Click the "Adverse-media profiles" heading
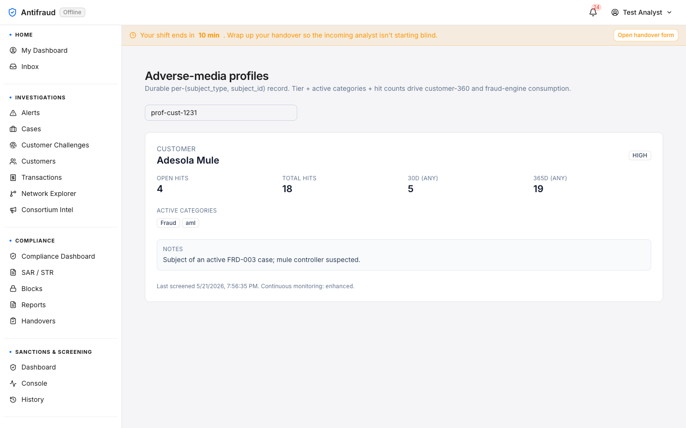 point(207,76)
